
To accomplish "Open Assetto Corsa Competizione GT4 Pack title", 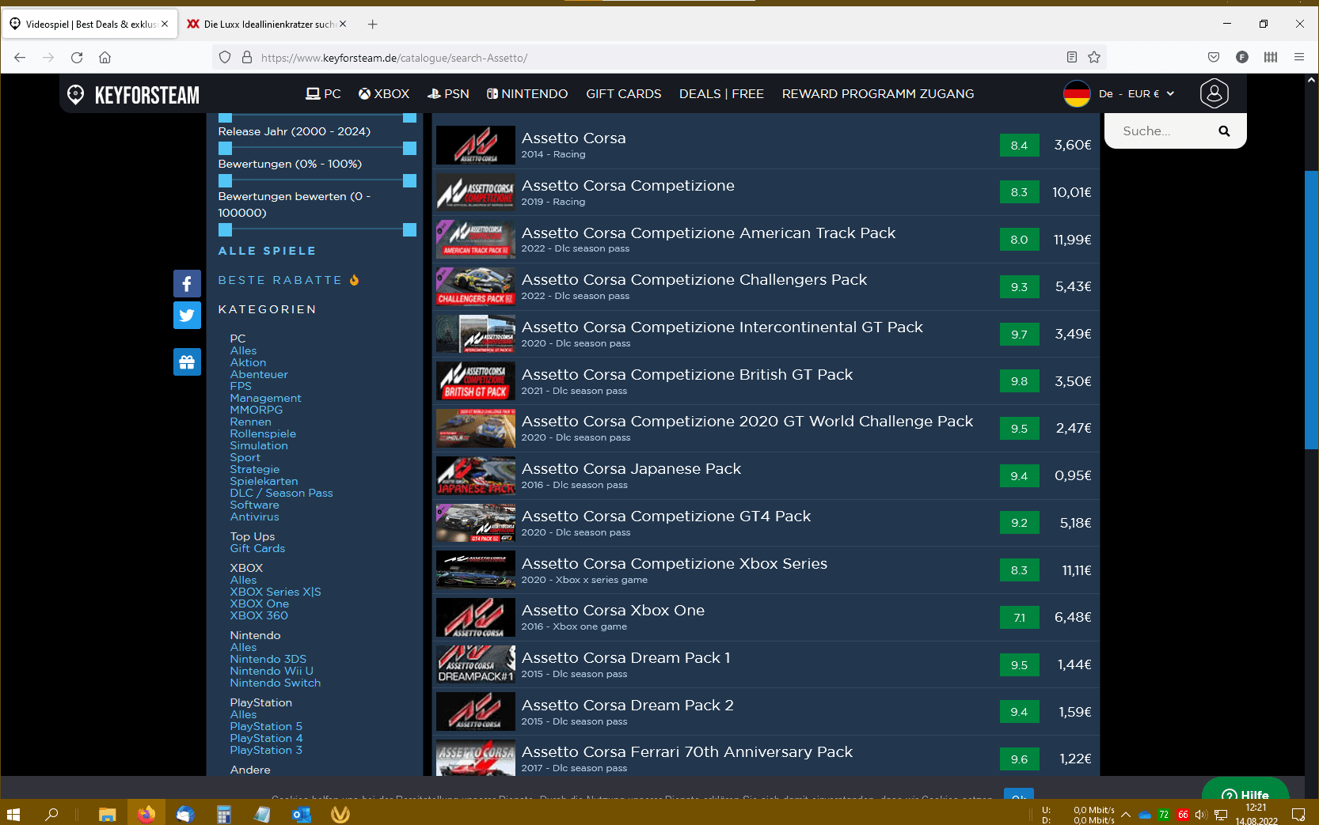I will [x=666, y=516].
